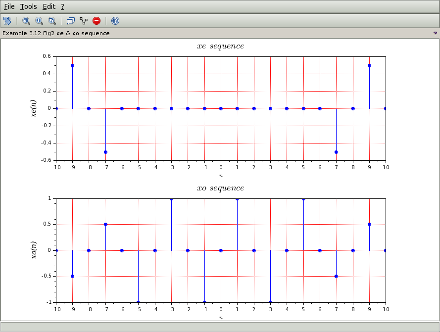This screenshot has width=440, height=332.
Task: Click the 'xe sequence' plot title
Action: (221, 47)
